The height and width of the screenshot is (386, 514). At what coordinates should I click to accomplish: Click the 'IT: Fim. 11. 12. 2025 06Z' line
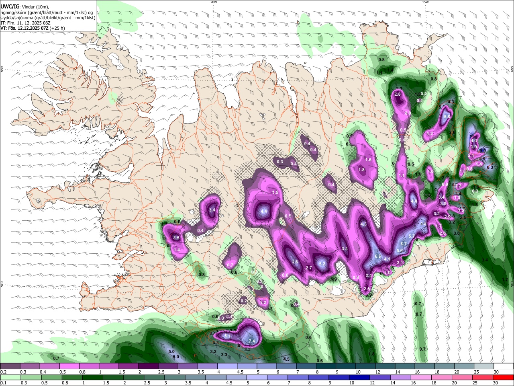[25, 23]
